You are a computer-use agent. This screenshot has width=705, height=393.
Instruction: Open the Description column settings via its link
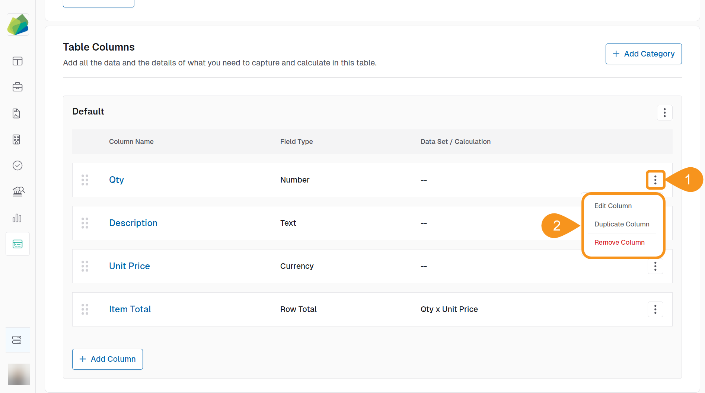(x=133, y=223)
